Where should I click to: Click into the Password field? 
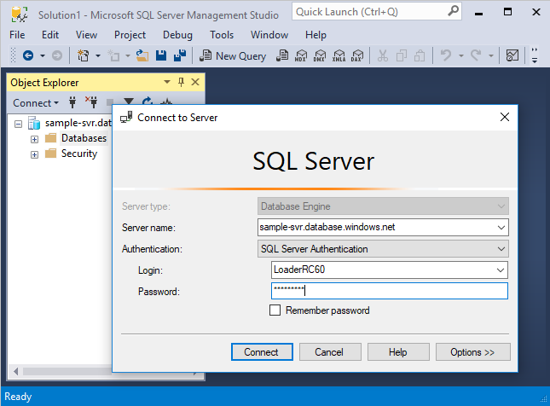click(x=389, y=292)
